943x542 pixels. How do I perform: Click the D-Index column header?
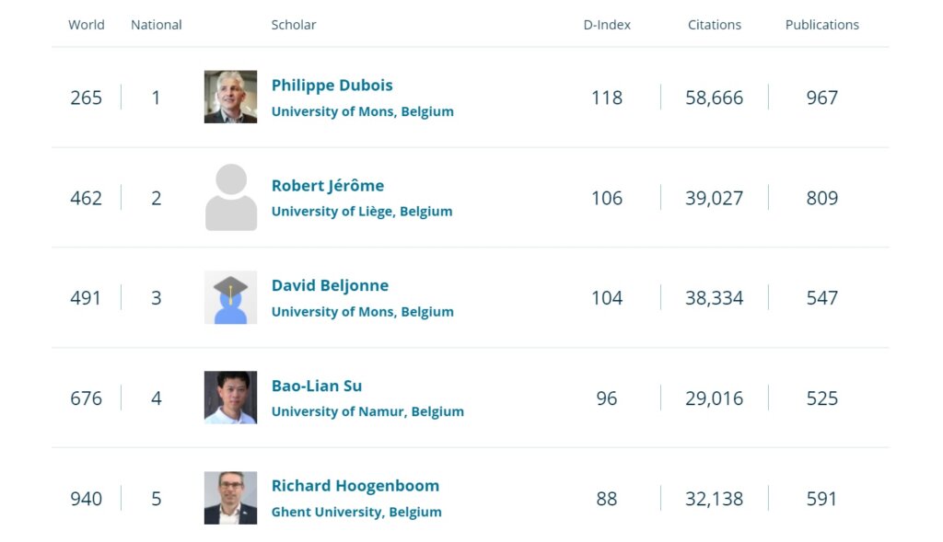(x=607, y=25)
